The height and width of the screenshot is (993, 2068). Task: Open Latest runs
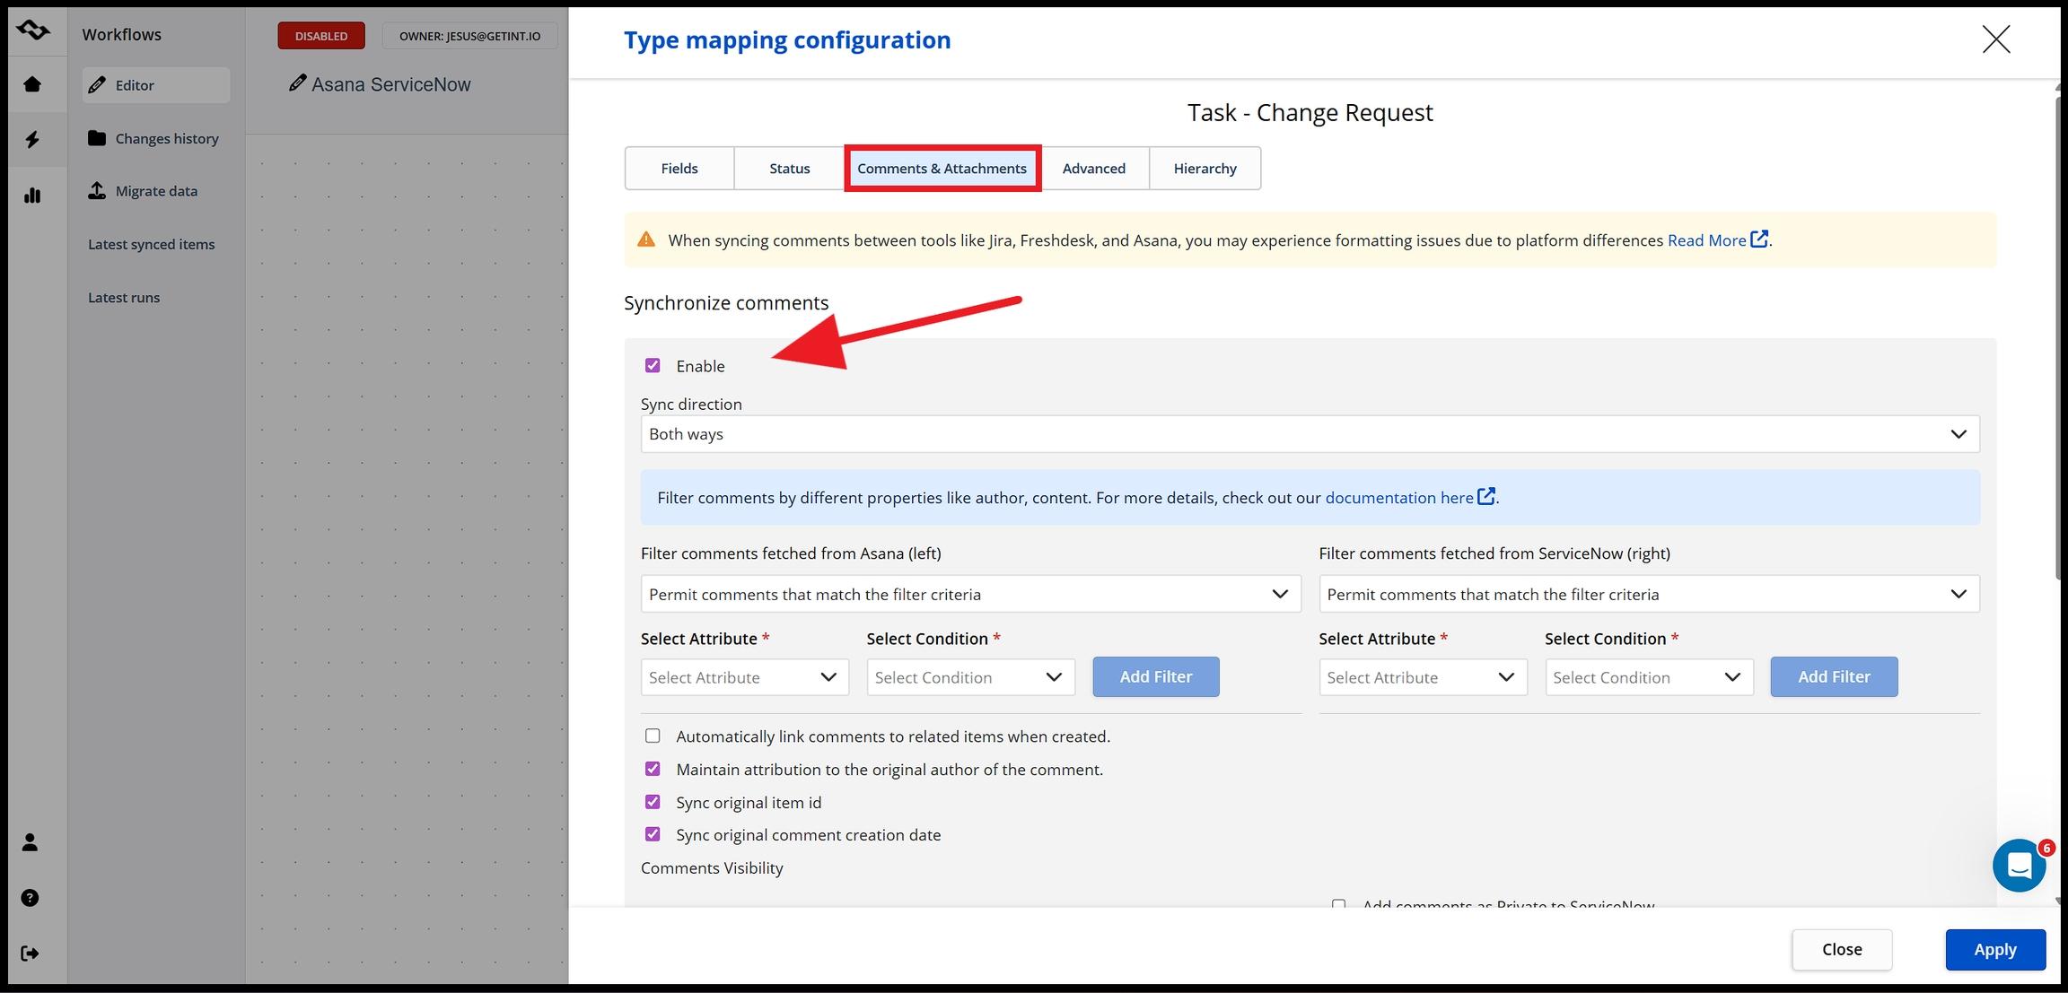pyautogui.click(x=124, y=297)
